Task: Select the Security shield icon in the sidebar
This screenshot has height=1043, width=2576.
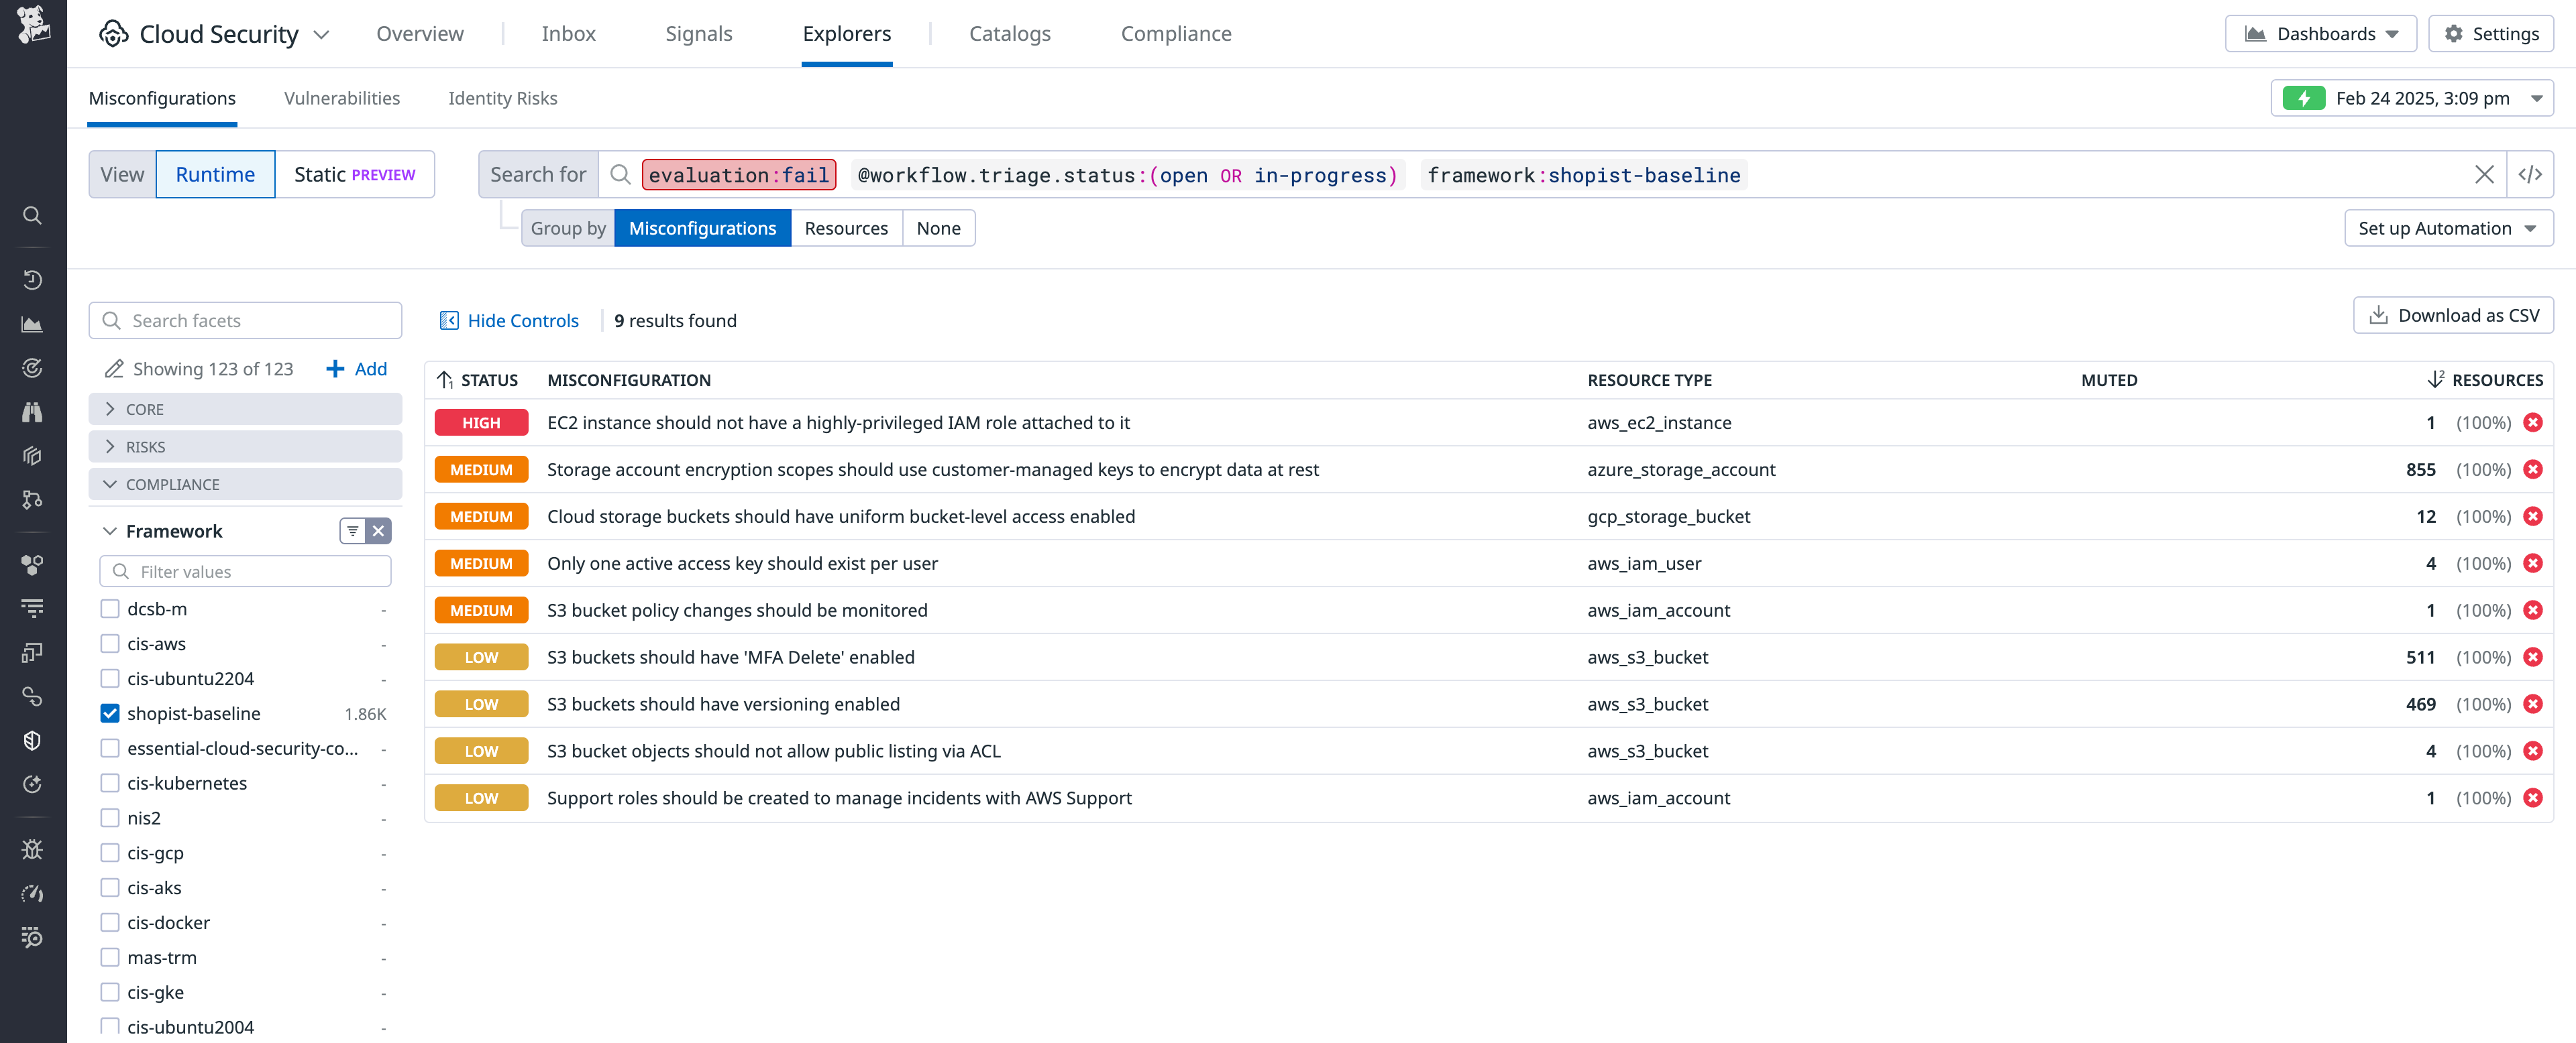Action: tap(32, 739)
